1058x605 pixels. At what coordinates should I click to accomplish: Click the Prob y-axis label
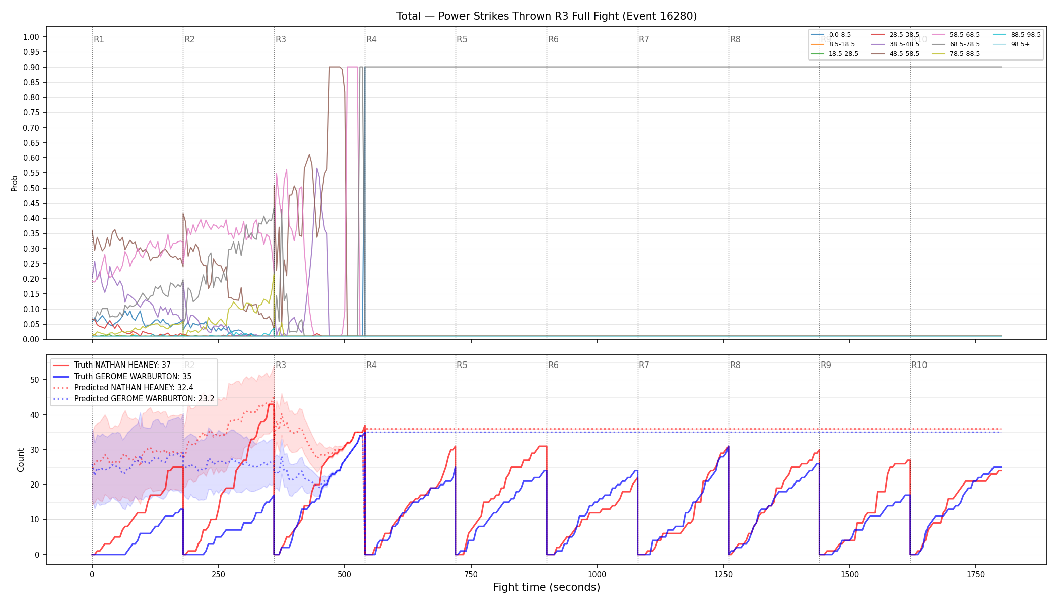click(x=14, y=183)
